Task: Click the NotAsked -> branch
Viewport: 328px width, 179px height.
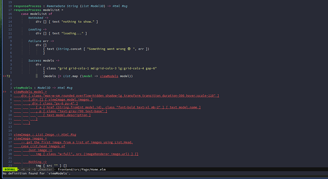Action: pos(39,18)
